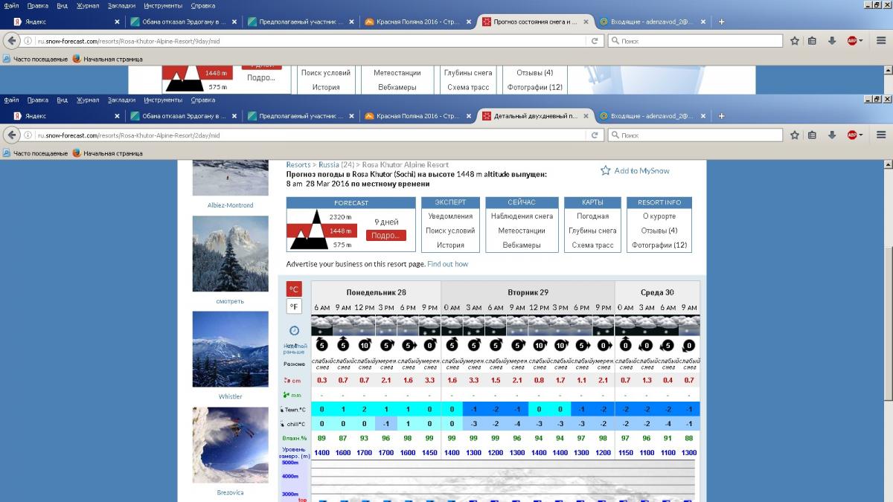893x502 pixels.
Task: Switch to 'Прогноз состояния снега' tab in back window
Action: (536, 22)
